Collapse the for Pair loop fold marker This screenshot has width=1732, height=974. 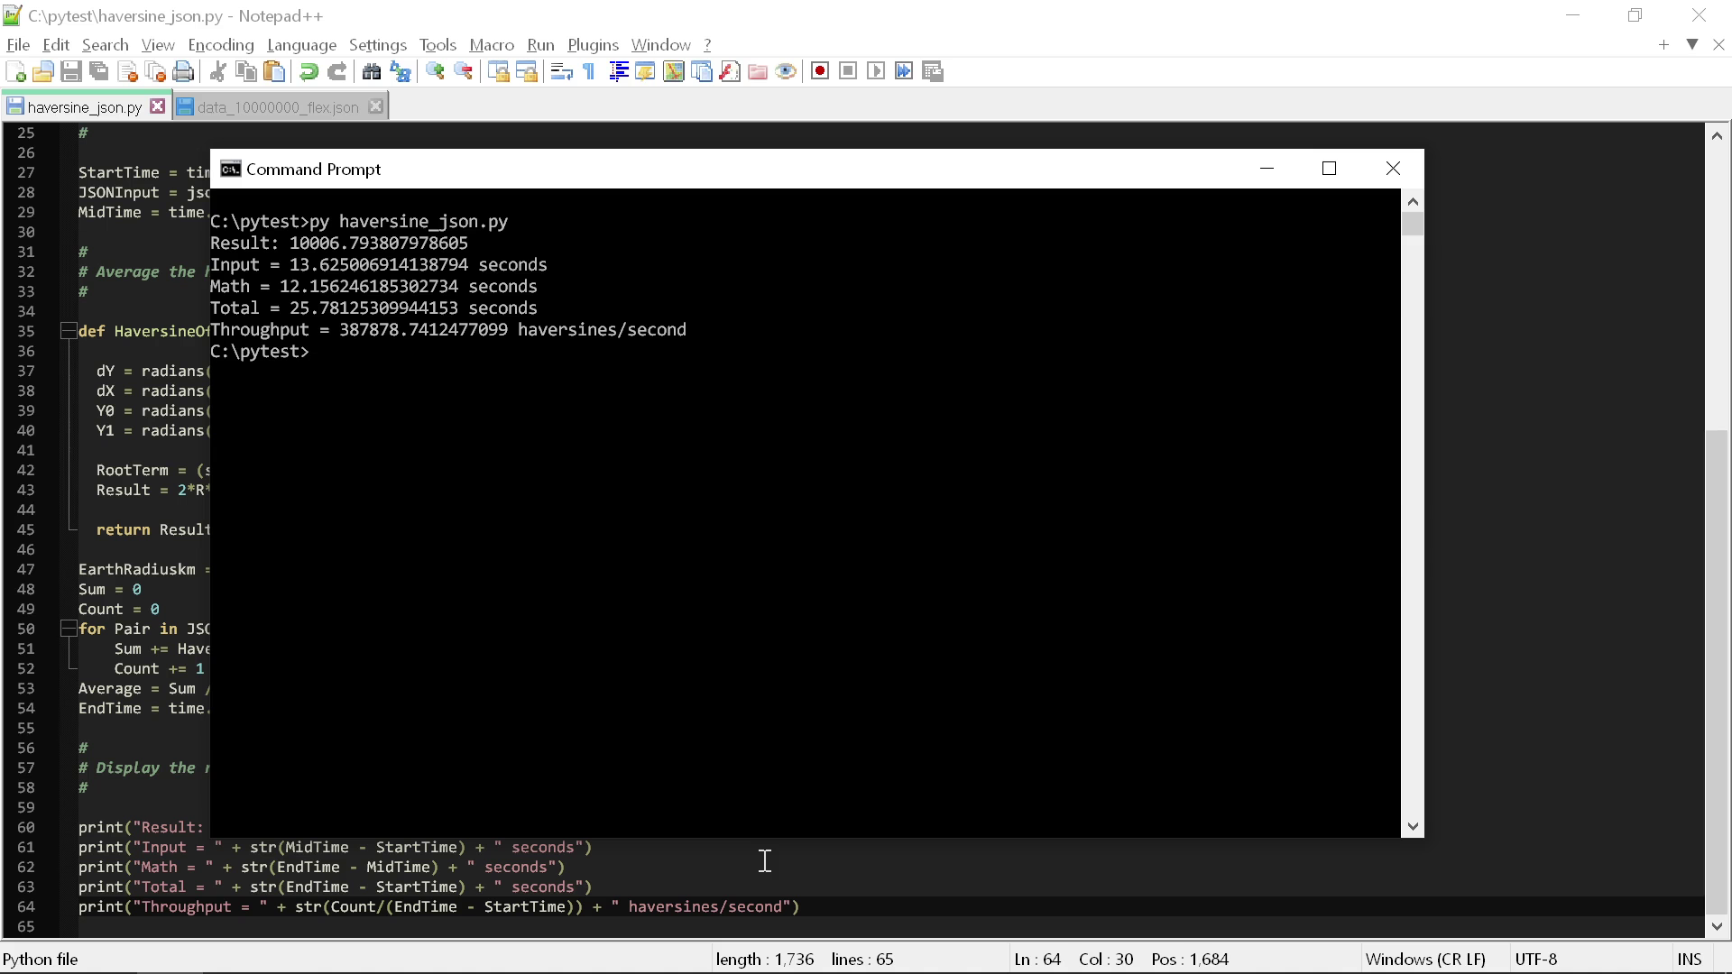[x=68, y=629]
